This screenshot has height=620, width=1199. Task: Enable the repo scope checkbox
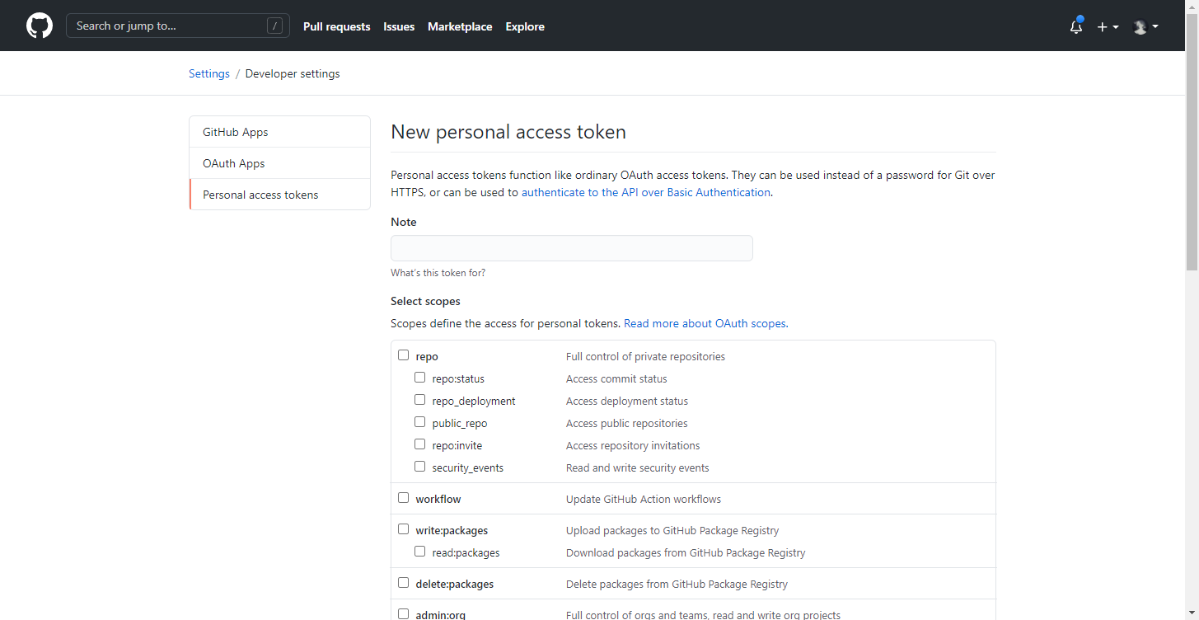[x=404, y=355]
